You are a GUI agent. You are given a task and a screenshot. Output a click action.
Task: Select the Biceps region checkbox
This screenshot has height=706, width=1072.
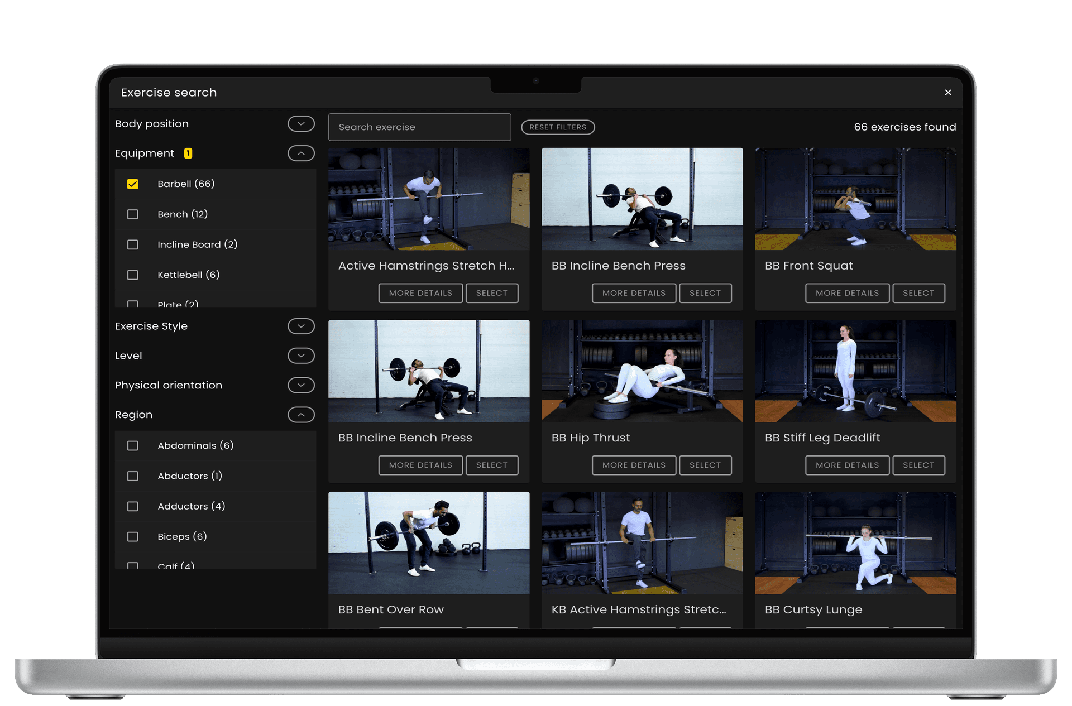click(133, 537)
